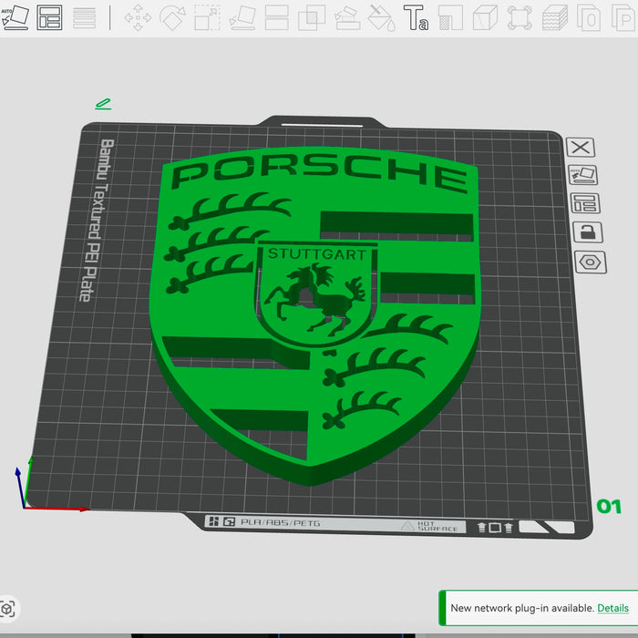Select the Move tool with four arrows
Image resolution: width=638 pixels, height=638 pixels.
pos(138,17)
